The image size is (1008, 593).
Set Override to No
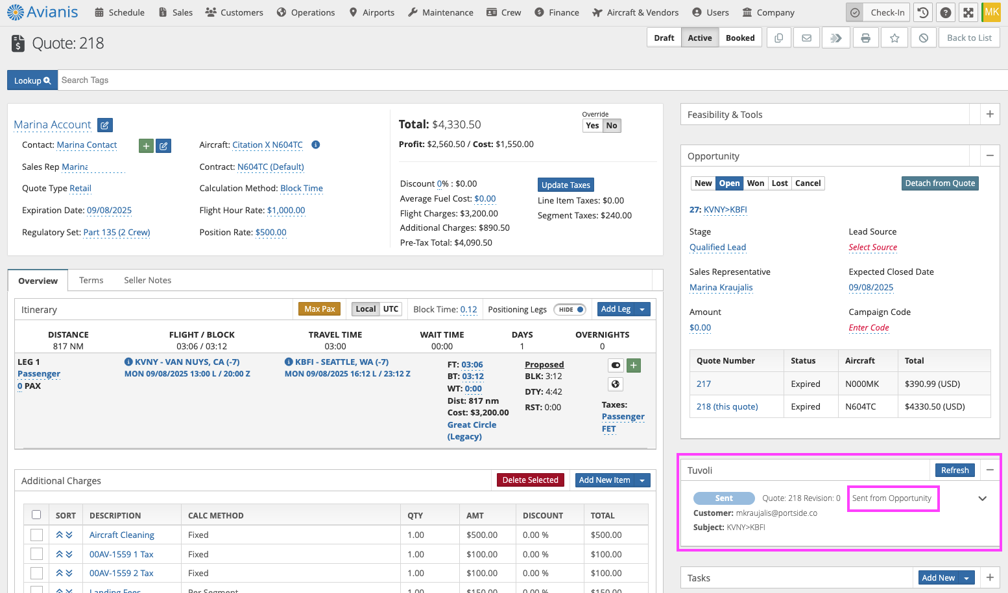[x=612, y=126]
